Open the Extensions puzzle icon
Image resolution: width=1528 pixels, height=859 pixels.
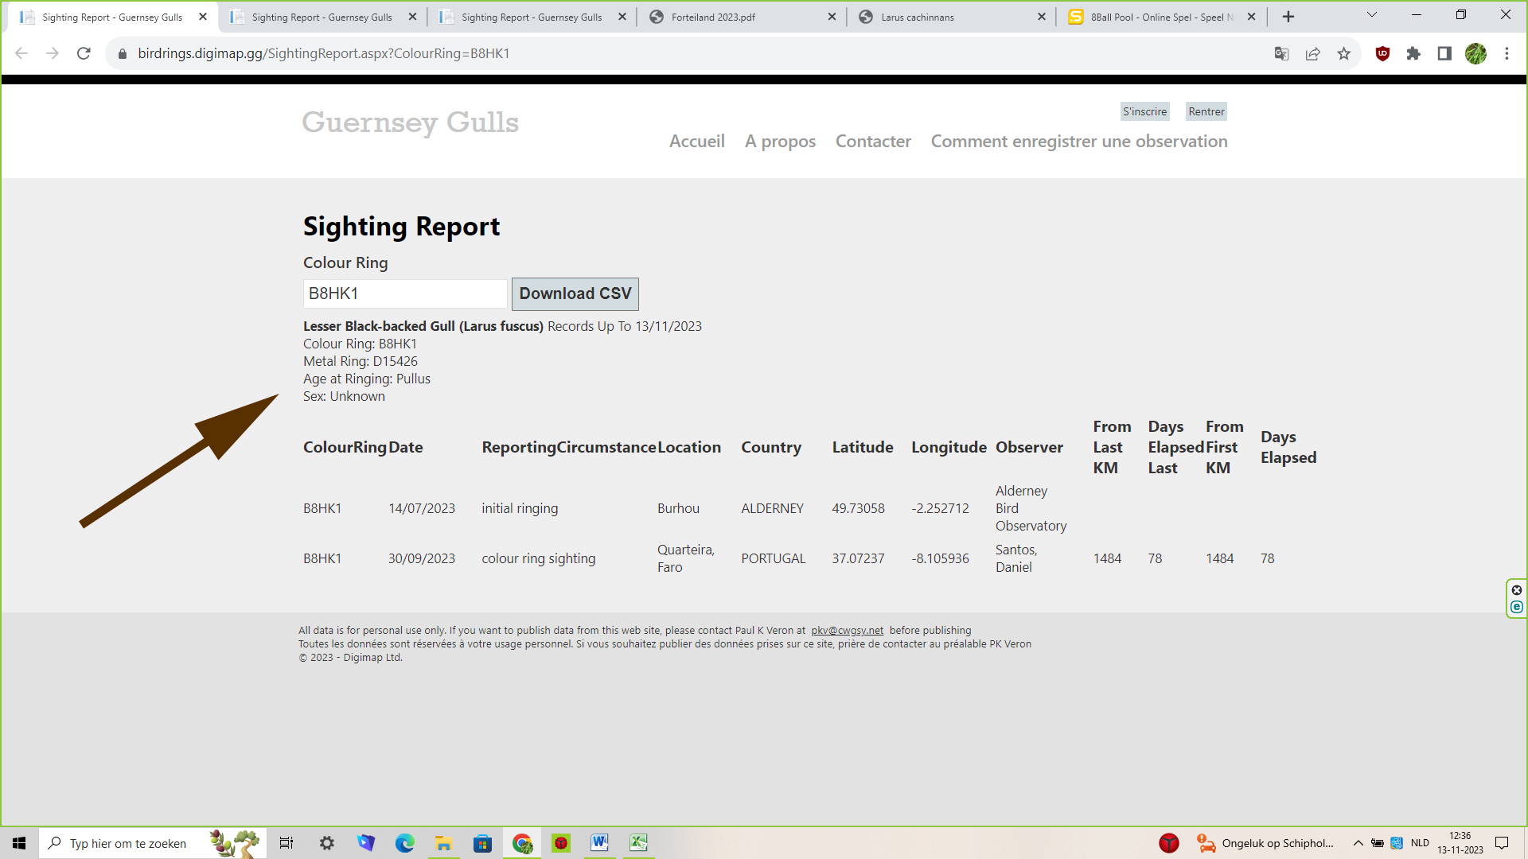point(1413,53)
